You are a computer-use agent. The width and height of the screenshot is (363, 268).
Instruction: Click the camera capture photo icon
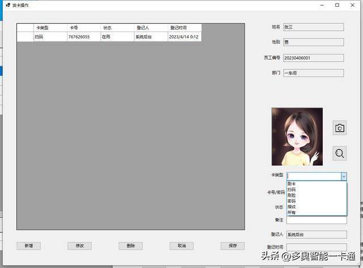click(340, 128)
